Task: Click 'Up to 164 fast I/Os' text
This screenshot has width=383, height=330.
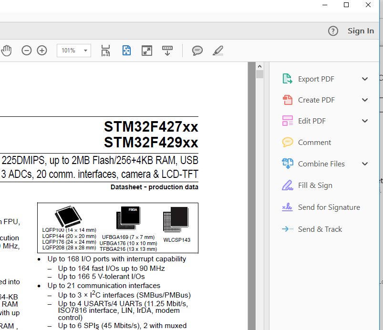Action: coord(112,268)
